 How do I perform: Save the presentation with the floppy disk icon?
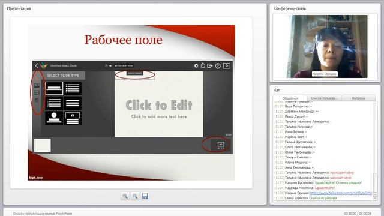145,196
